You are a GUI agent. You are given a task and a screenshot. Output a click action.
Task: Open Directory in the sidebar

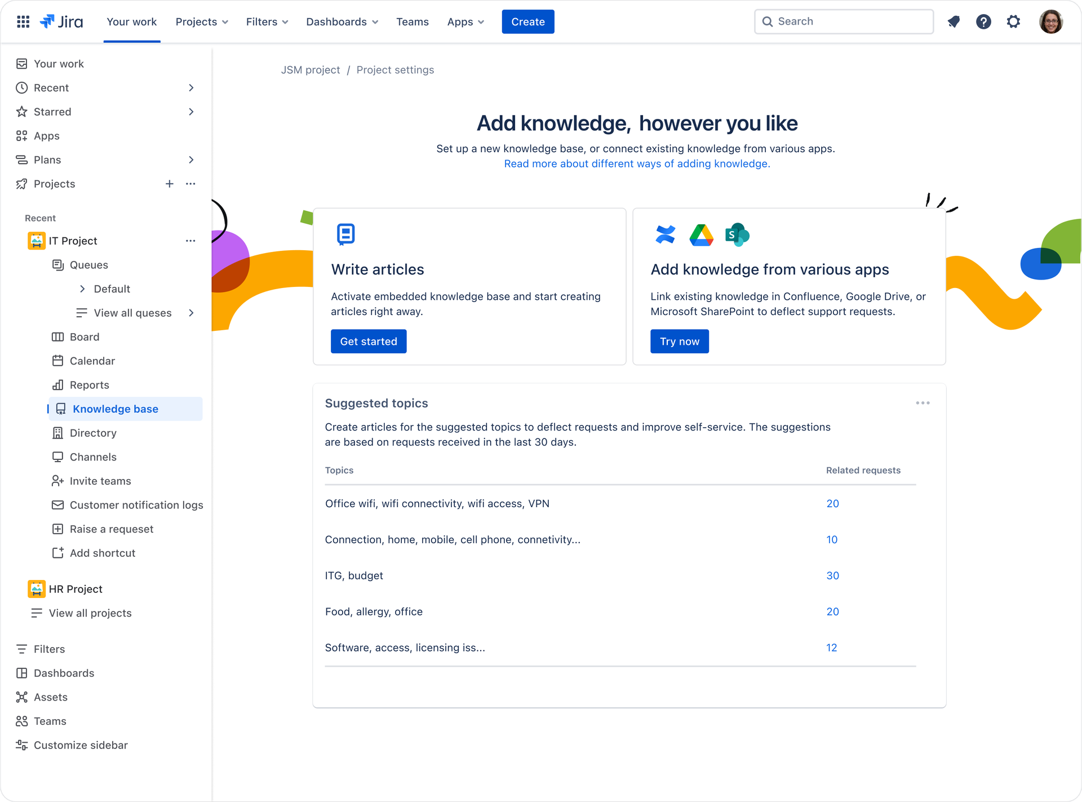(84, 433)
